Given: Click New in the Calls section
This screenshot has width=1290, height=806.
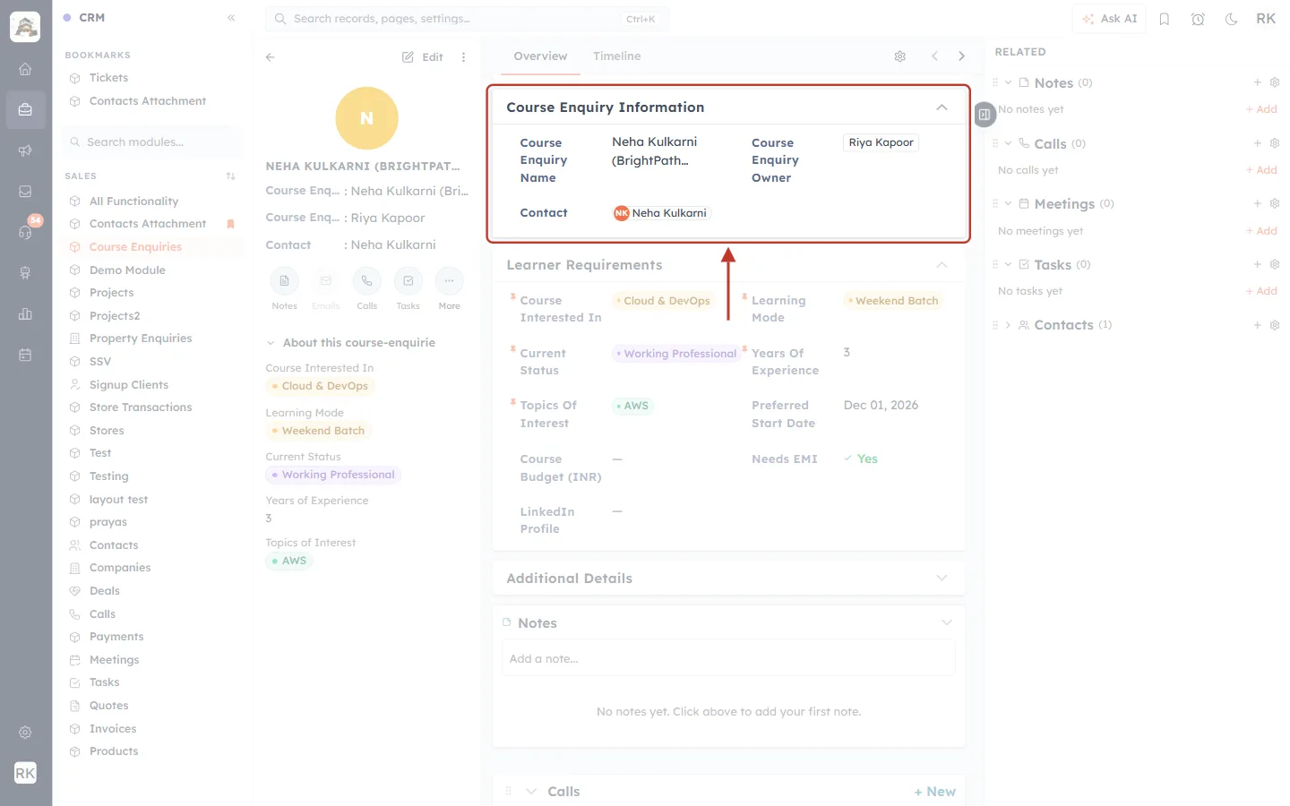Looking at the screenshot, I should tap(934, 792).
